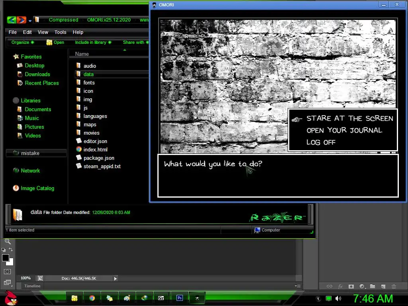Go back in the Explorer window

(x=12, y=20)
